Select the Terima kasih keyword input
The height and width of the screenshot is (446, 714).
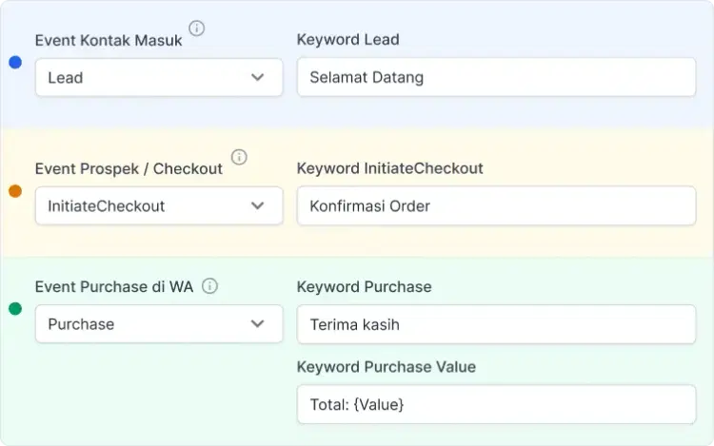pyautogui.click(x=496, y=324)
